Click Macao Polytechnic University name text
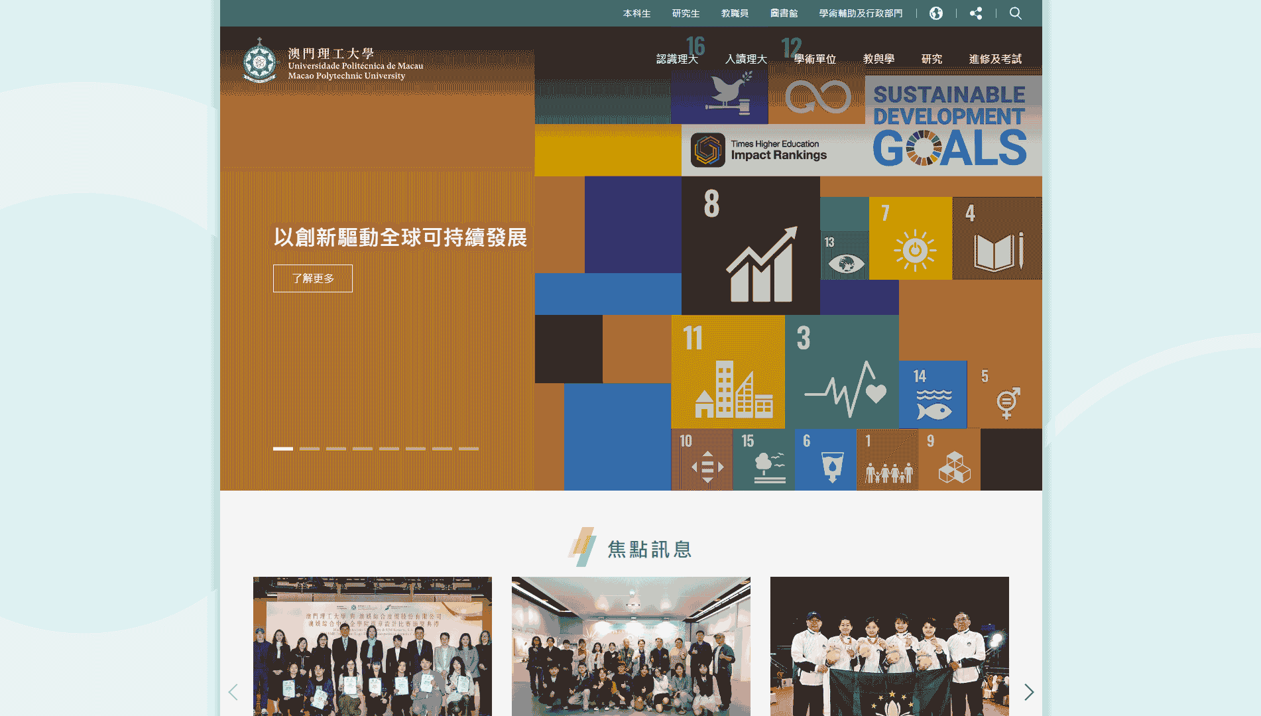 pyautogui.click(x=346, y=76)
